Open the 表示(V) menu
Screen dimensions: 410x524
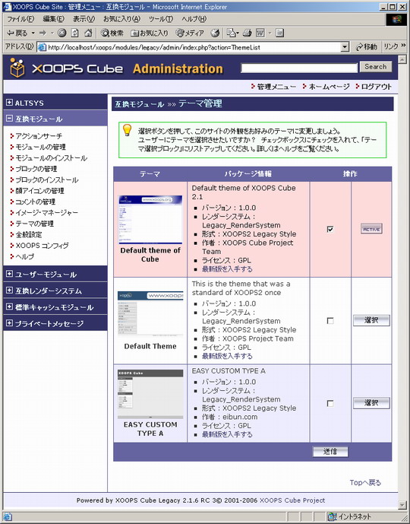84,19
